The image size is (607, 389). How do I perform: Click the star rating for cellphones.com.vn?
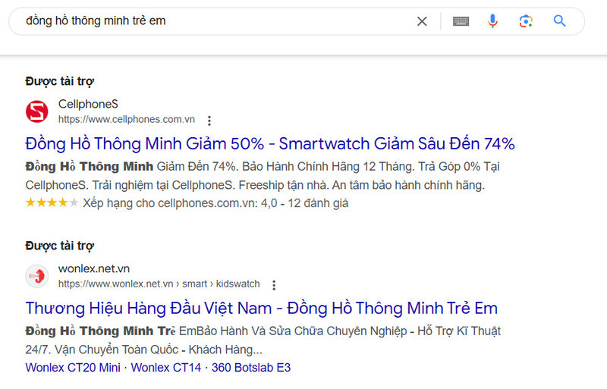[52, 202]
